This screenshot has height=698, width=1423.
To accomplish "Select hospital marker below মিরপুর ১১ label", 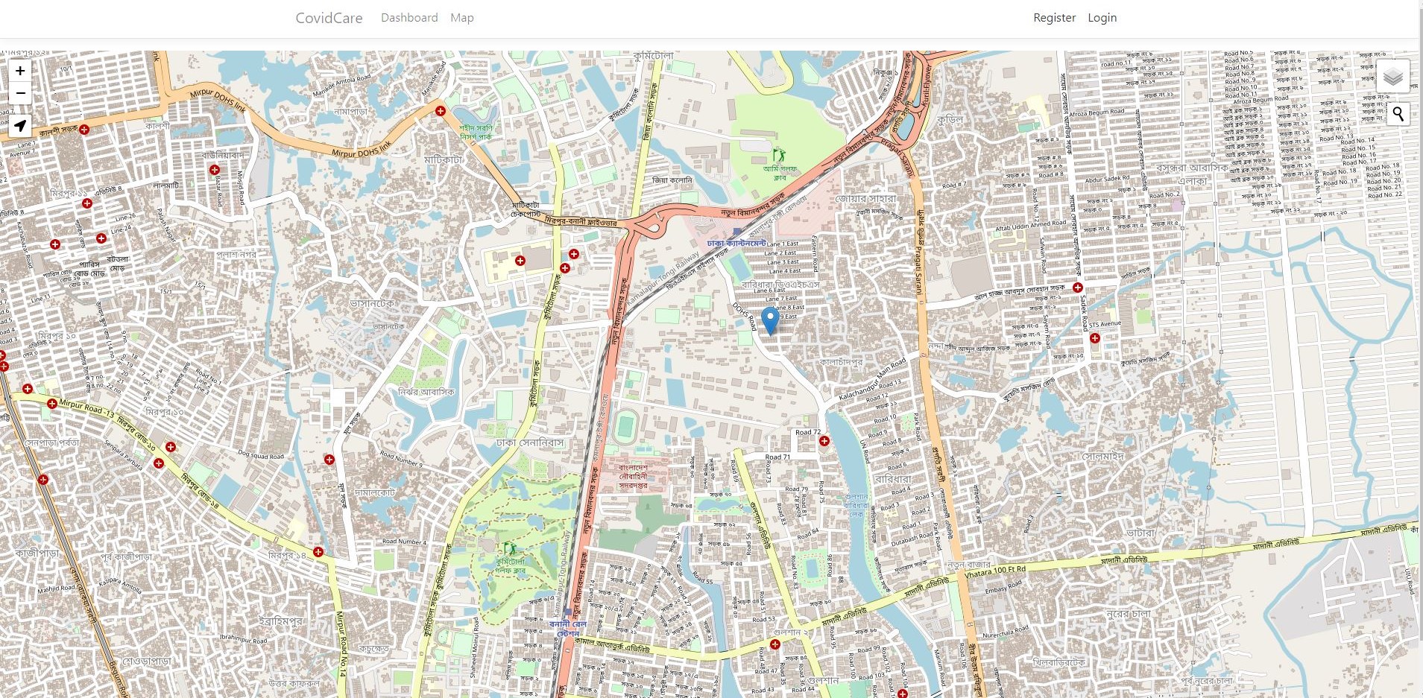I will point(87,203).
